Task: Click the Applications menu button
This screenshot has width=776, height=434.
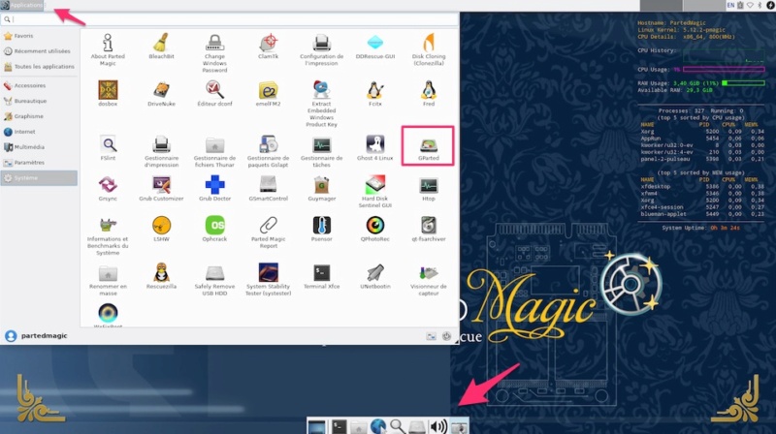Action: 22,5
